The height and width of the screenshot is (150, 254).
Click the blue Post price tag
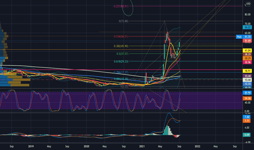(x=239, y=37)
